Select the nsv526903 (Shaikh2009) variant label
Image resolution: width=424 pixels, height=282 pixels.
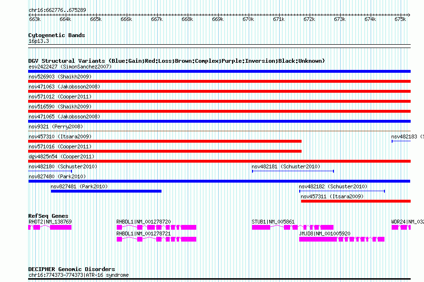click(60, 77)
